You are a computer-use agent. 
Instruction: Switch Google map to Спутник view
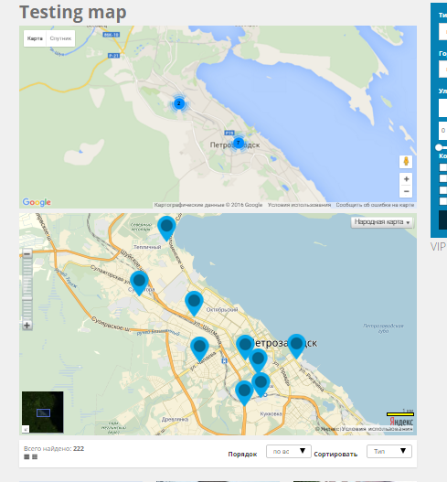(x=60, y=38)
